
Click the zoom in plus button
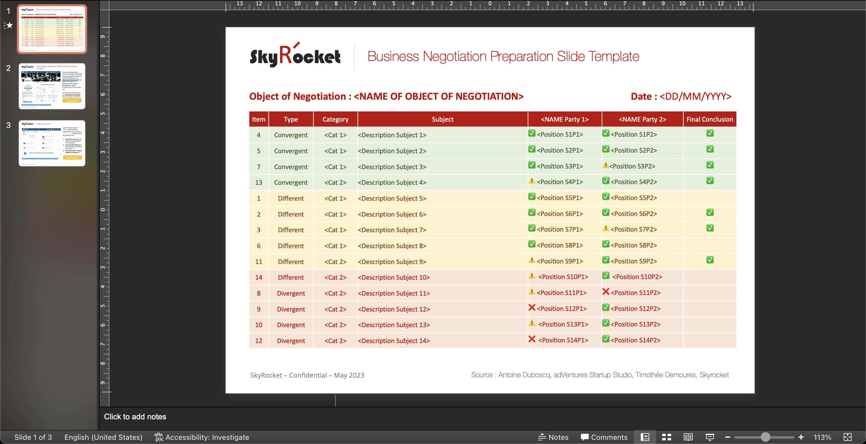click(801, 437)
